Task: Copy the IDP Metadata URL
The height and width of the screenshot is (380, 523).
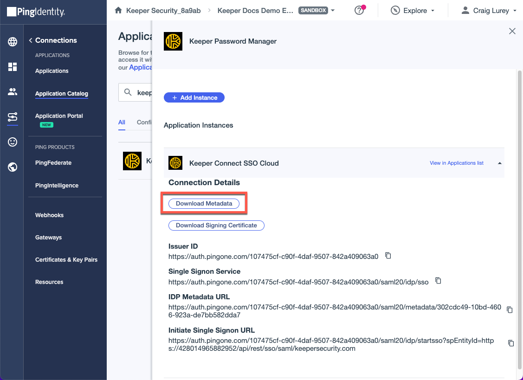Action: coord(510,310)
